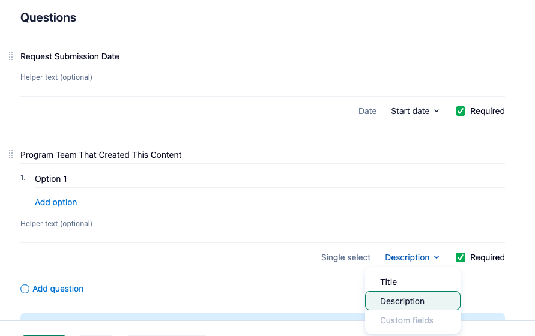Select Description in the dropdown menu
The height and width of the screenshot is (336, 535).
(x=402, y=301)
